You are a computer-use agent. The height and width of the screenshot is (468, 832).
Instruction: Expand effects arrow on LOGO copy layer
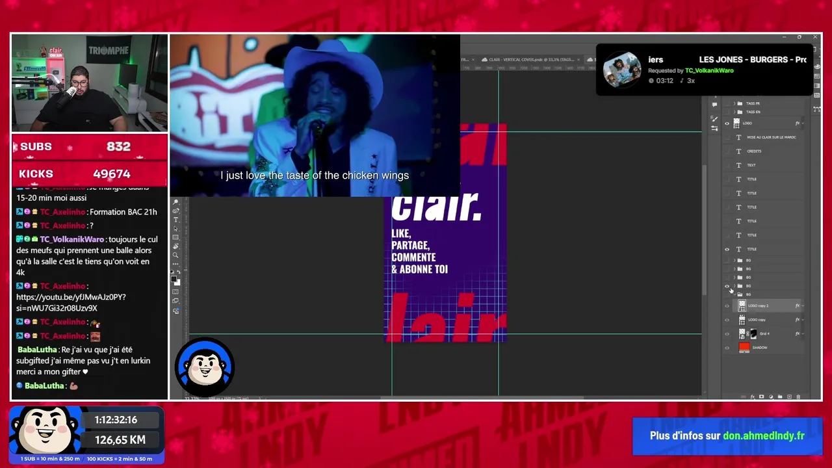803,320
